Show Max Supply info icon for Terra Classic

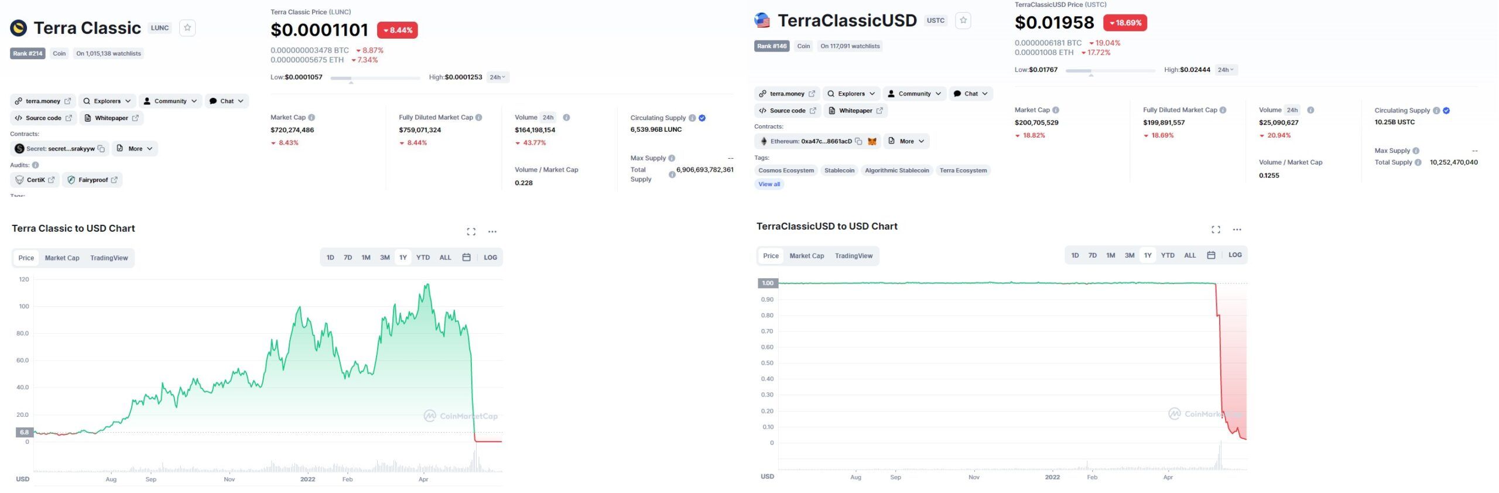(672, 158)
